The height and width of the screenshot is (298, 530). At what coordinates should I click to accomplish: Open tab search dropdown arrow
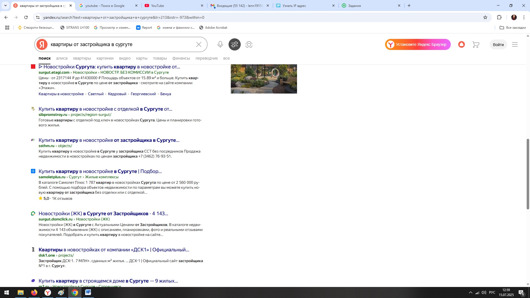click(x=5, y=6)
